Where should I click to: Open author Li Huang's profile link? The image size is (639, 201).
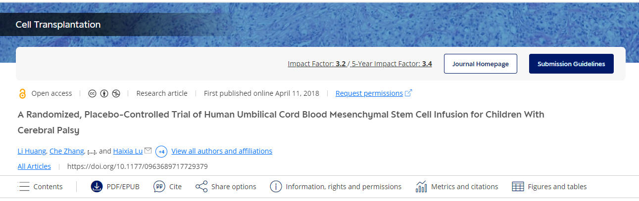(32, 151)
